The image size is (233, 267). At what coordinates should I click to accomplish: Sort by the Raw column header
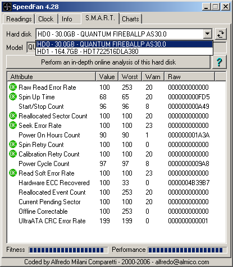[x=189, y=77]
